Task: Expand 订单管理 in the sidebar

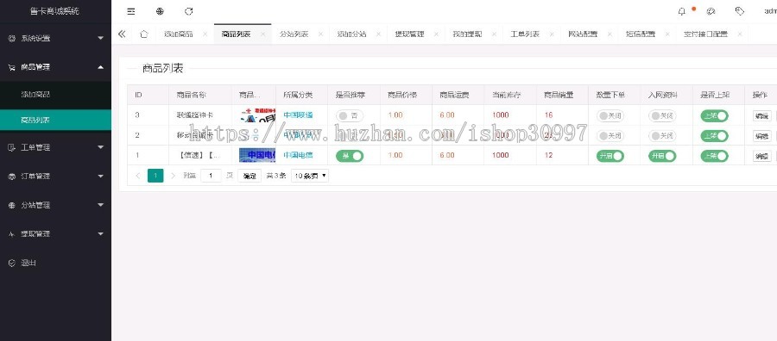Action: click(x=55, y=176)
